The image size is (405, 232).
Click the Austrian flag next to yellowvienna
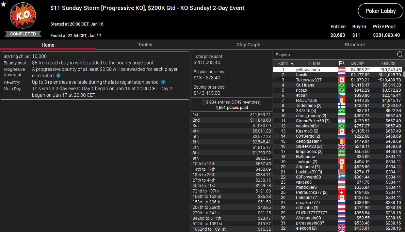click(341, 70)
